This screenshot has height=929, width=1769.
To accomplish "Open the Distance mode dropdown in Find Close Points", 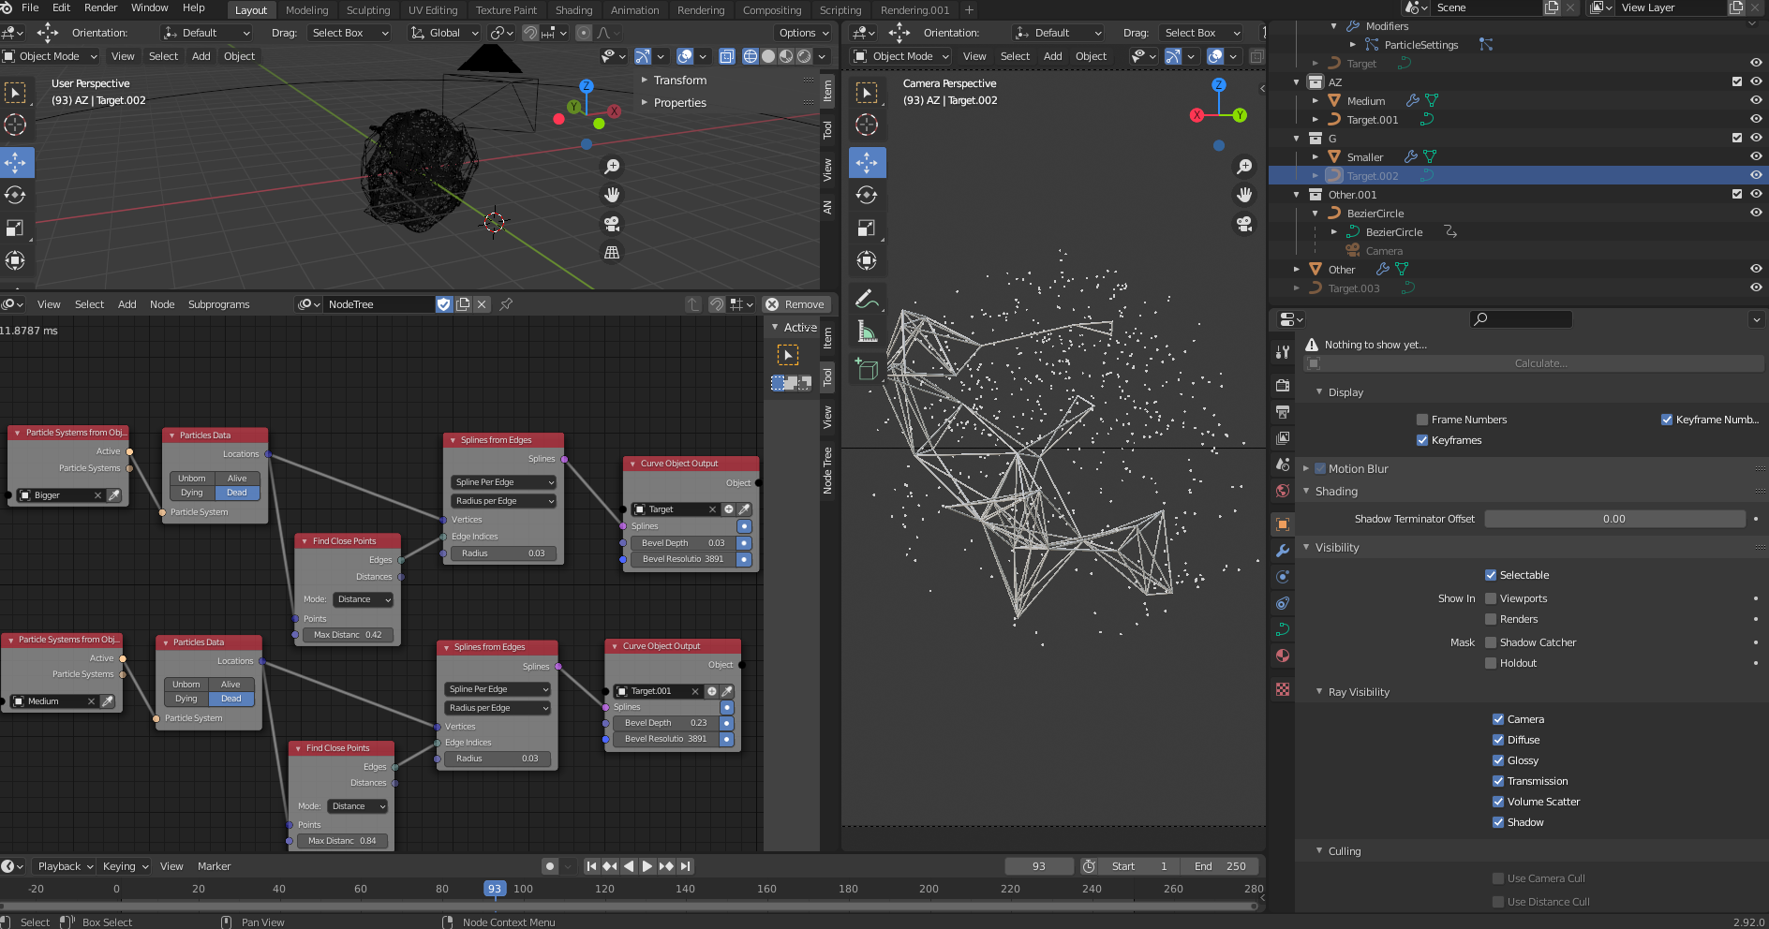I will tap(363, 599).
